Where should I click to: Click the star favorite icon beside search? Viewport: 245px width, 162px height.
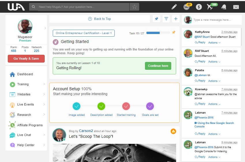(x=134, y=7)
